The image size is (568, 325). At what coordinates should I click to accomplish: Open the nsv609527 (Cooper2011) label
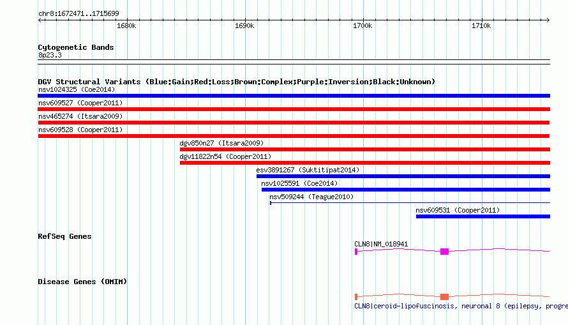pos(80,103)
